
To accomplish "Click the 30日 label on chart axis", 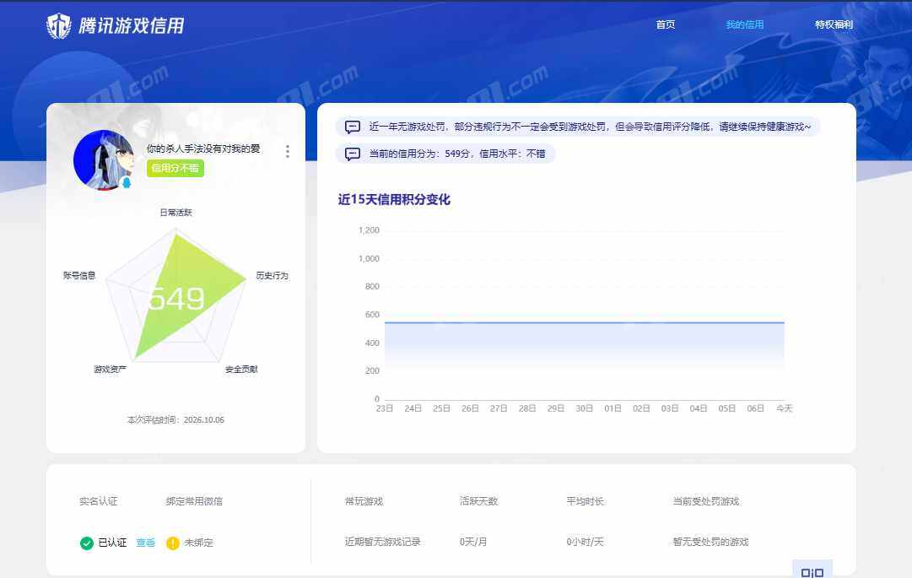I will coord(584,408).
